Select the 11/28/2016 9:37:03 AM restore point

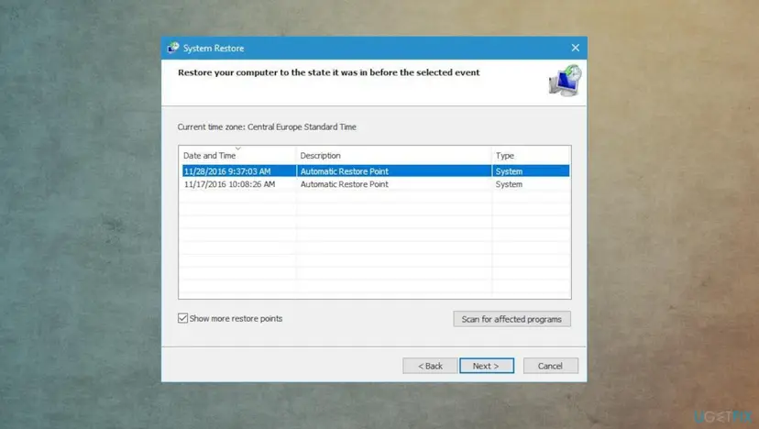376,170
